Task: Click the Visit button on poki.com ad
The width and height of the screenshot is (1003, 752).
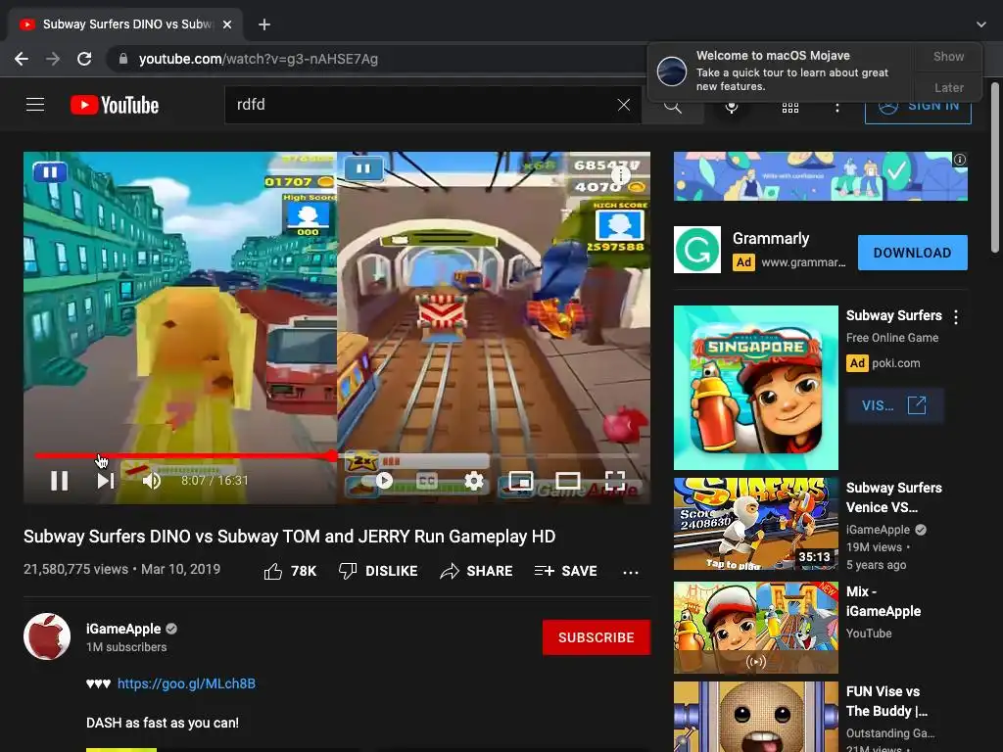Action: (x=894, y=405)
